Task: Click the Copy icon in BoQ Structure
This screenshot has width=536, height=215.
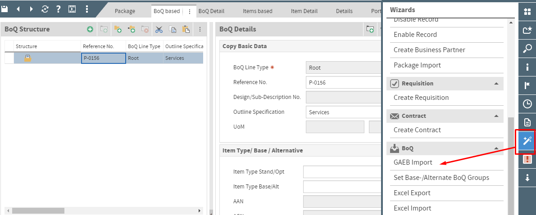Action: [173, 29]
